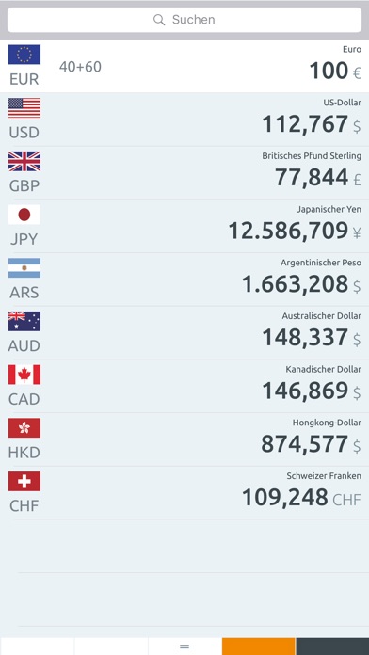Select the 100 € Euro amount
The height and width of the screenshot is (655, 369).
[x=335, y=71]
